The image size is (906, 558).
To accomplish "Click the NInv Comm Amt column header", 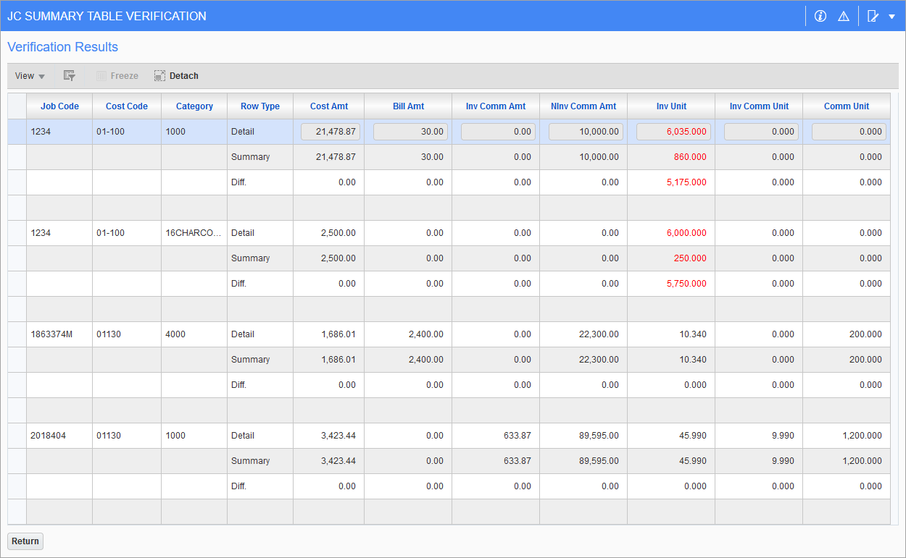I will click(583, 106).
